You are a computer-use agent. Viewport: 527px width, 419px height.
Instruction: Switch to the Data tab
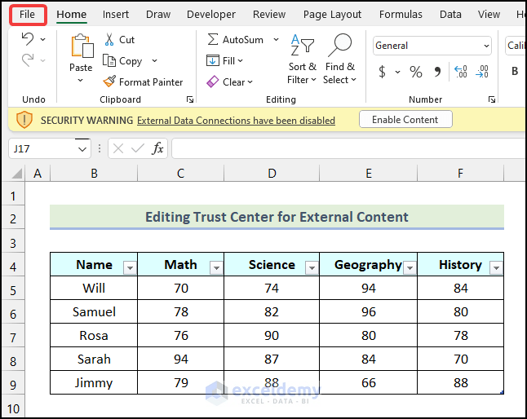pyautogui.click(x=450, y=15)
